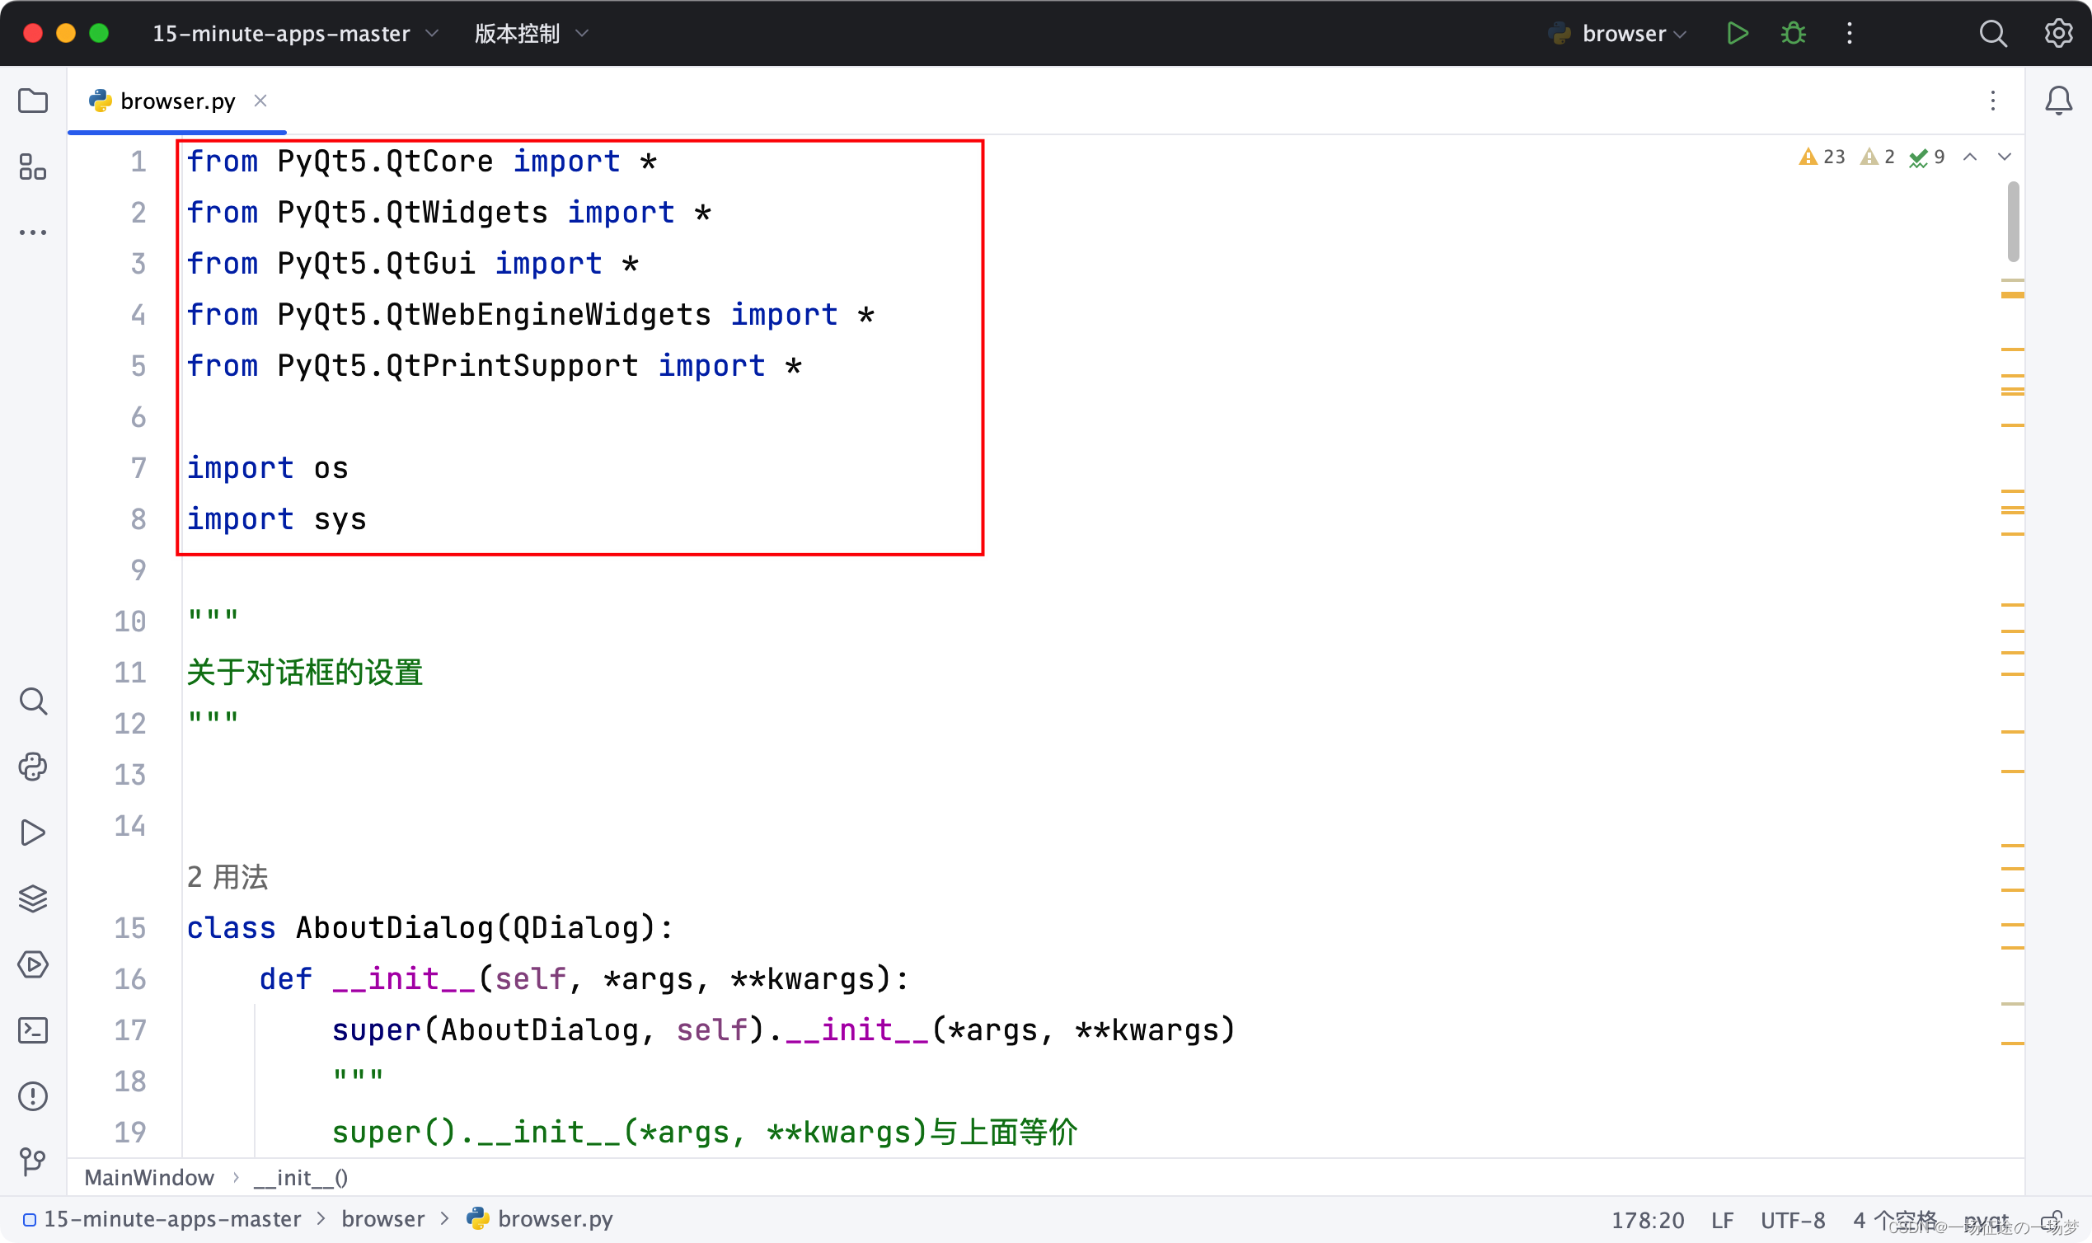Open the Python Console tool icon

coord(33,767)
